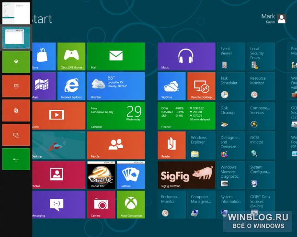Image resolution: width=297 pixels, height=237 pixels.
Task: Open the Maps tile
Action: pos(44,86)
